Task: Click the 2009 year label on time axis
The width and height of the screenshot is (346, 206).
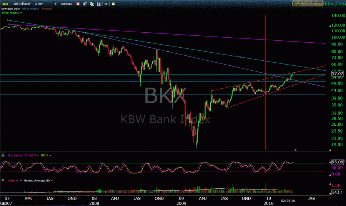Action: (x=181, y=203)
